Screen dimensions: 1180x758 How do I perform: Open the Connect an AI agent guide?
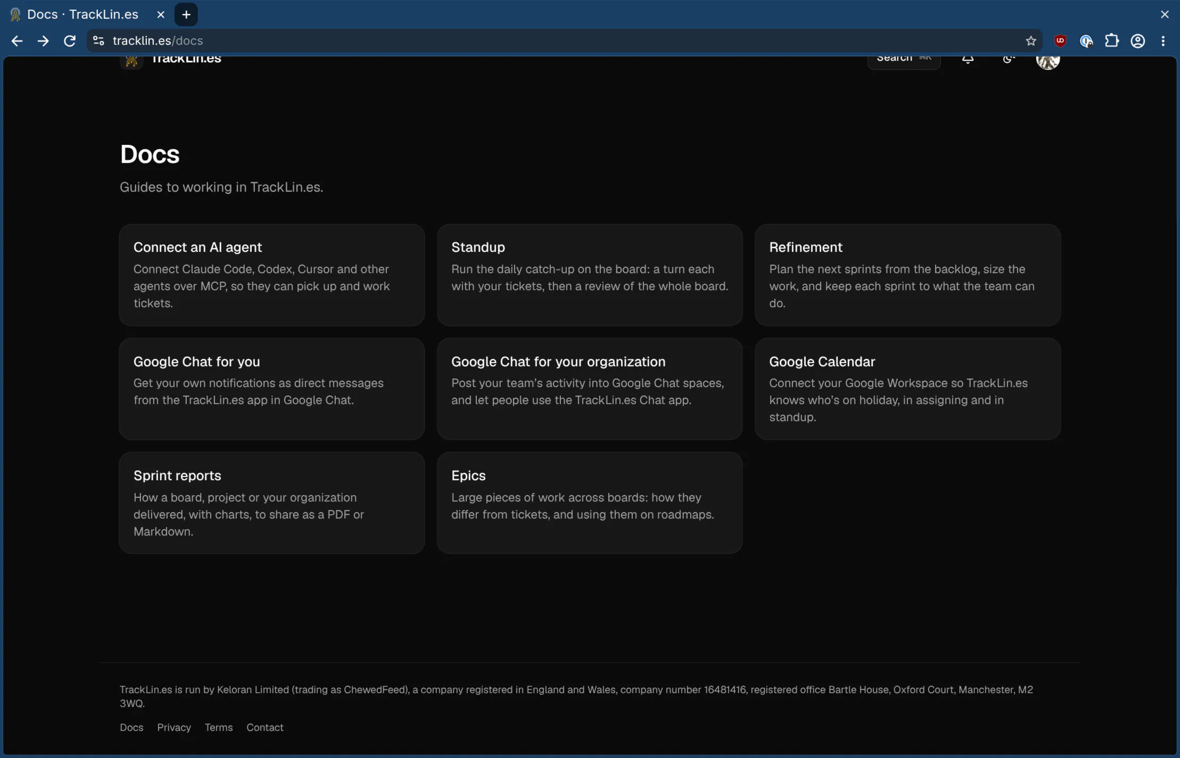click(x=272, y=275)
